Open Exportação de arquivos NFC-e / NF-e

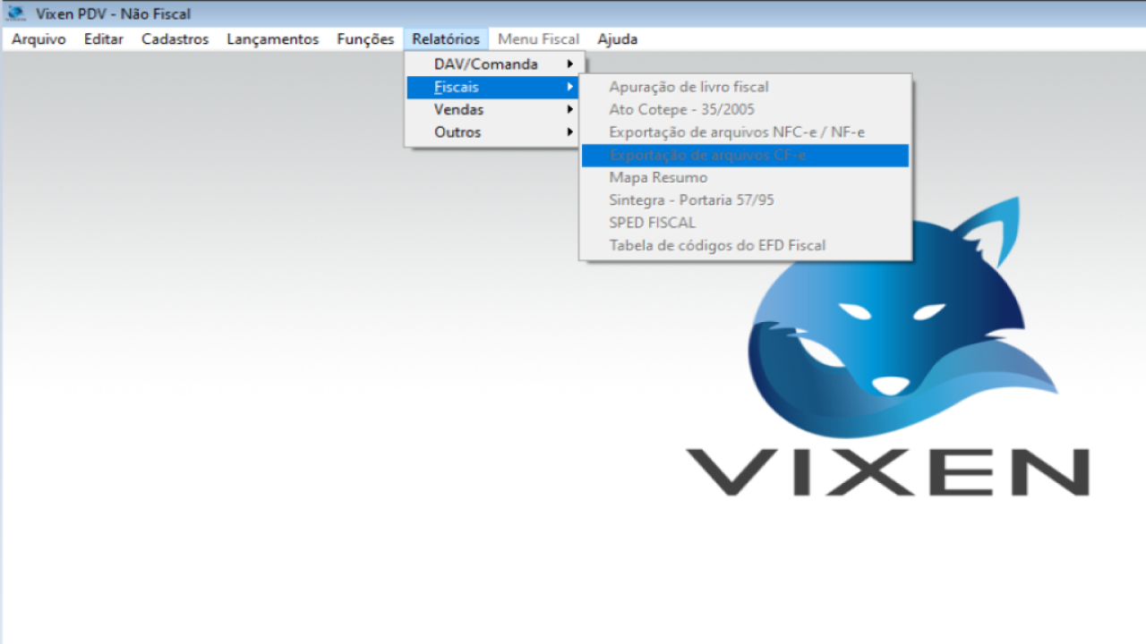click(x=736, y=132)
